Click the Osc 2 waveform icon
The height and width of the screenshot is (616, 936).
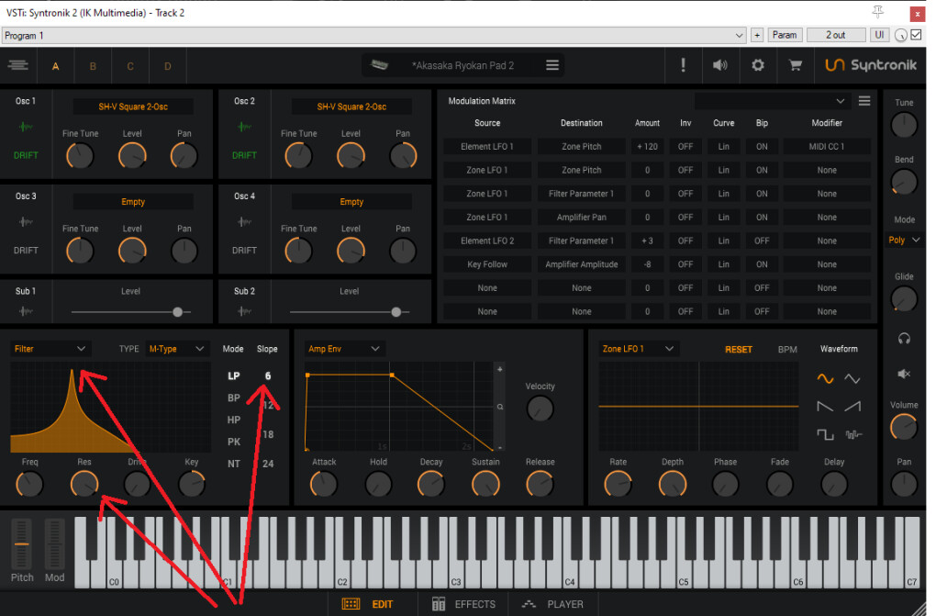243,127
